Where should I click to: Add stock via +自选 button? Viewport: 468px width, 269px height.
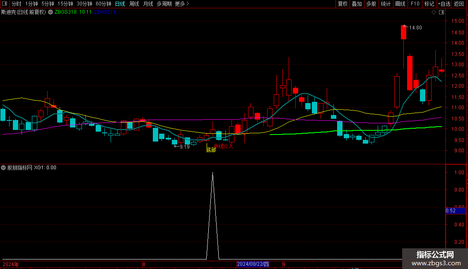tap(444, 4)
